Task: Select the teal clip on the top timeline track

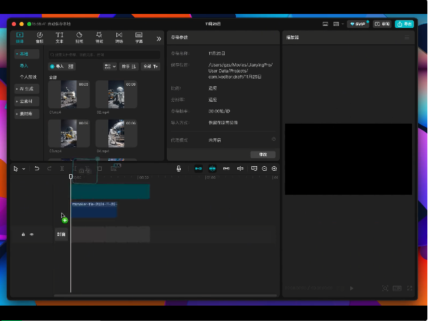Action: pos(110,191)
